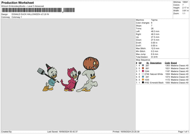
Task: Click the 'Production Worksheet' heading
Action: click(x=17, y=3)
